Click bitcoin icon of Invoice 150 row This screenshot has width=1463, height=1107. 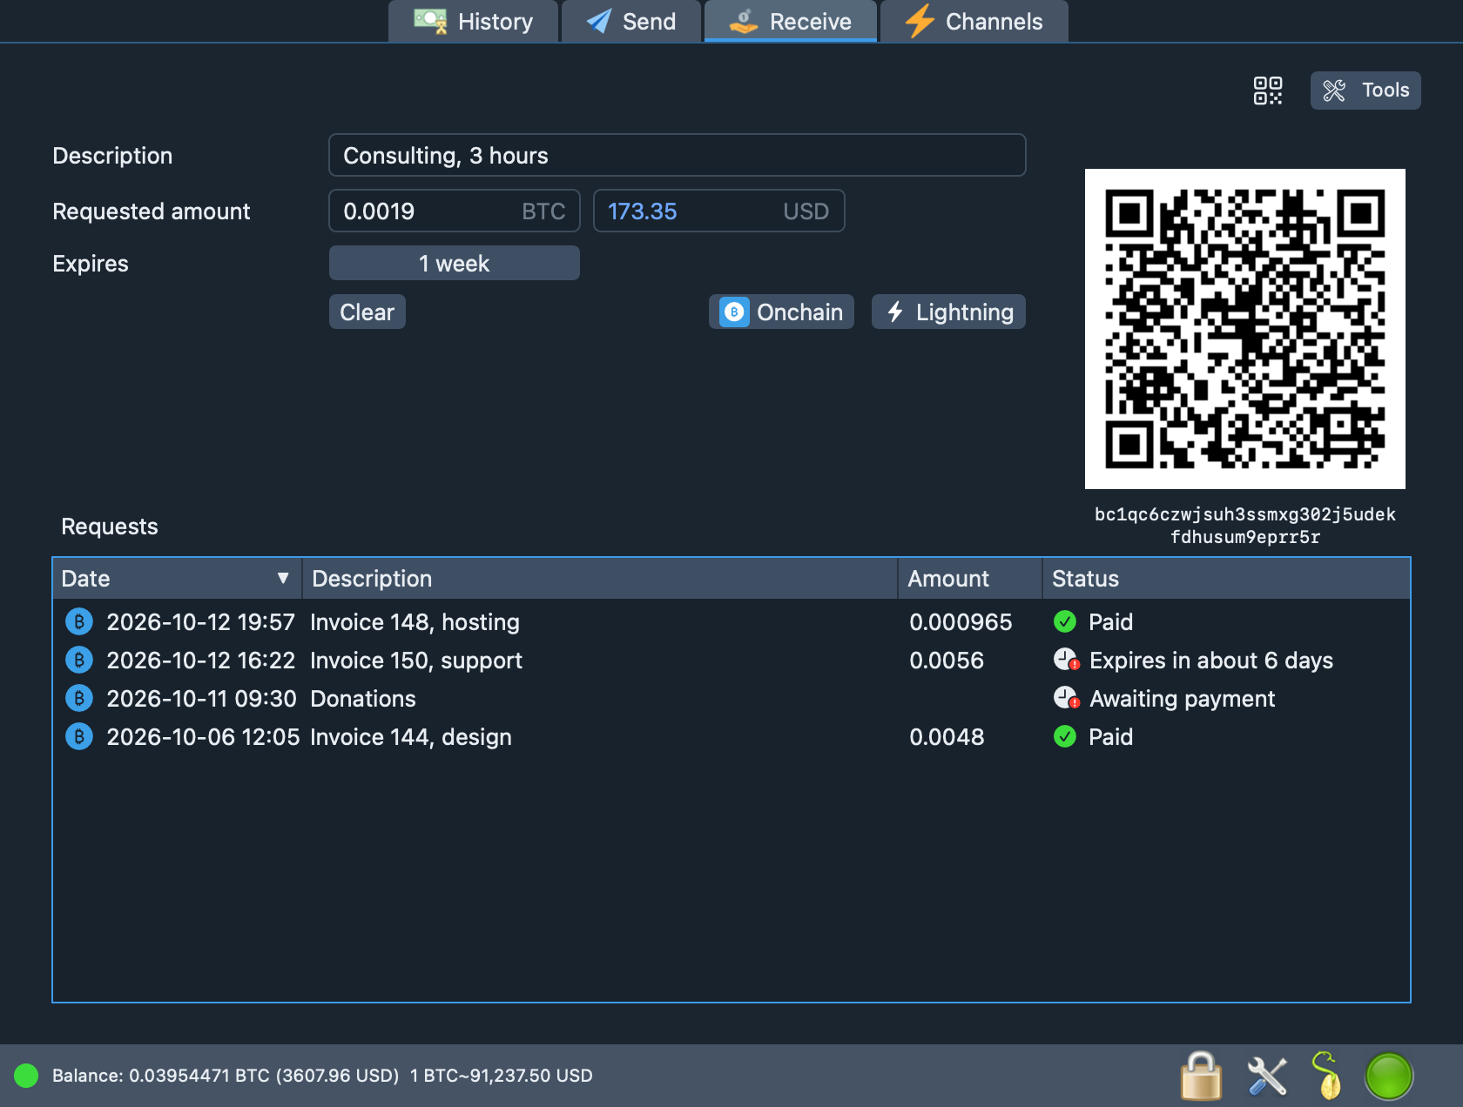[x=79, y=660]
